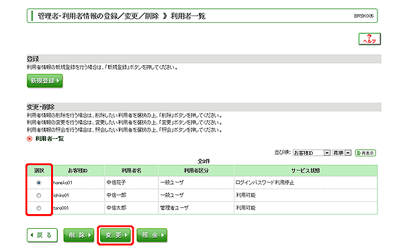
Task: Click the 中信太郎 user name cell
Action: tap(132, 208)
